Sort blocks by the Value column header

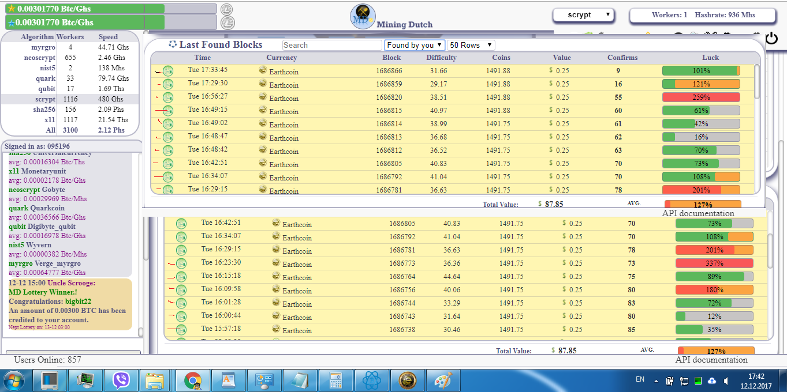coord(562,58)
